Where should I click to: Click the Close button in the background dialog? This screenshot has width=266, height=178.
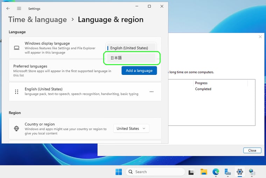(x=252, y=150)
